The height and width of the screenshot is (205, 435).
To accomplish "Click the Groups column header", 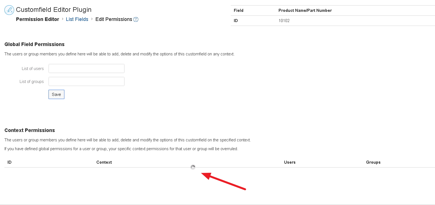I will 373,162.
